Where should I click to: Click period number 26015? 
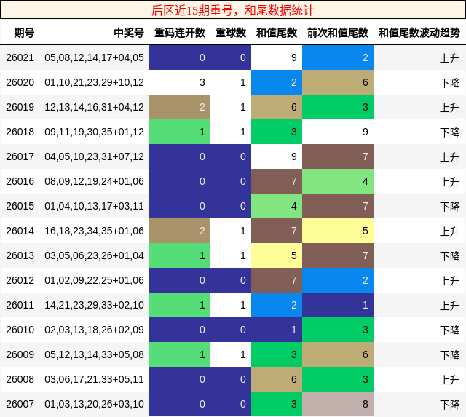click(20, 206)
